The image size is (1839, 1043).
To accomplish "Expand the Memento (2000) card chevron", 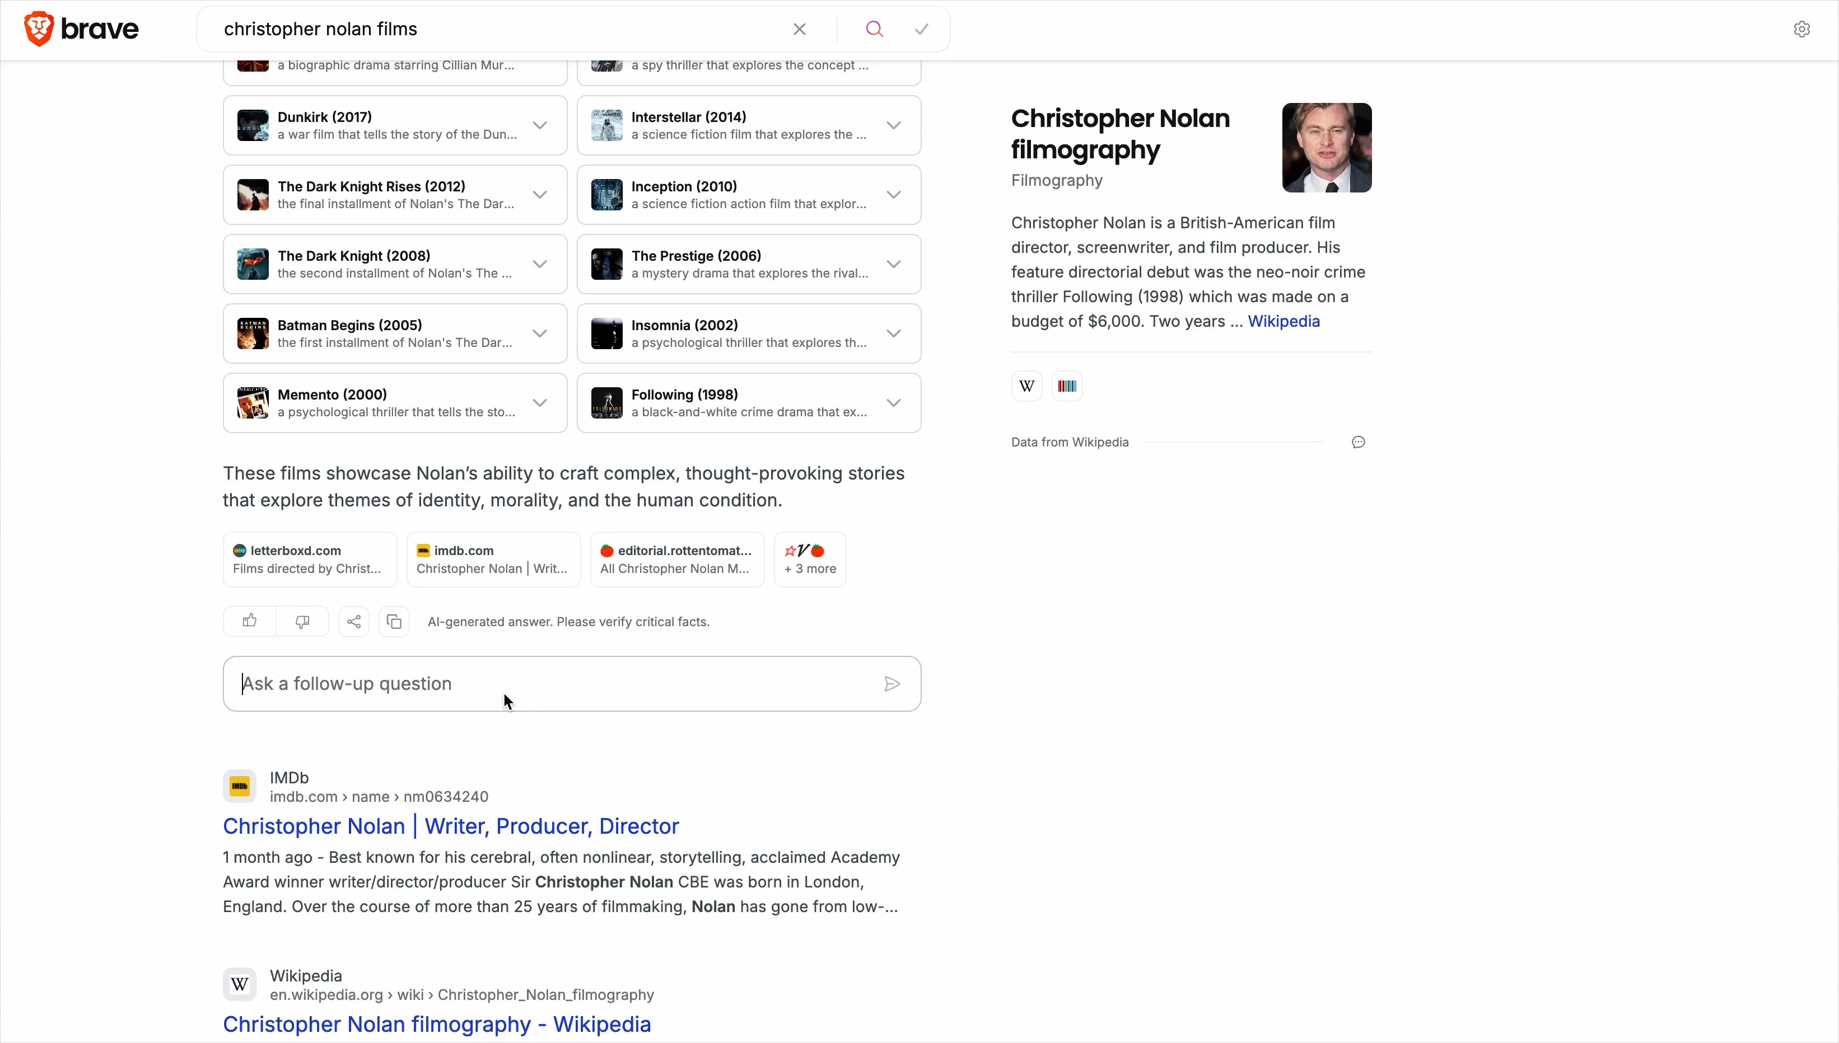I will pyautogui.click(x=540, y=403).
